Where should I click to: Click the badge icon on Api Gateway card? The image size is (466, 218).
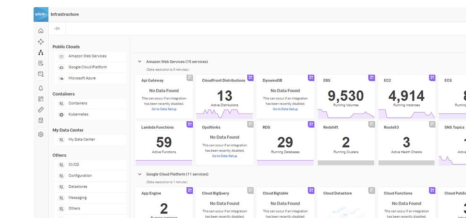tap(190, 78)
